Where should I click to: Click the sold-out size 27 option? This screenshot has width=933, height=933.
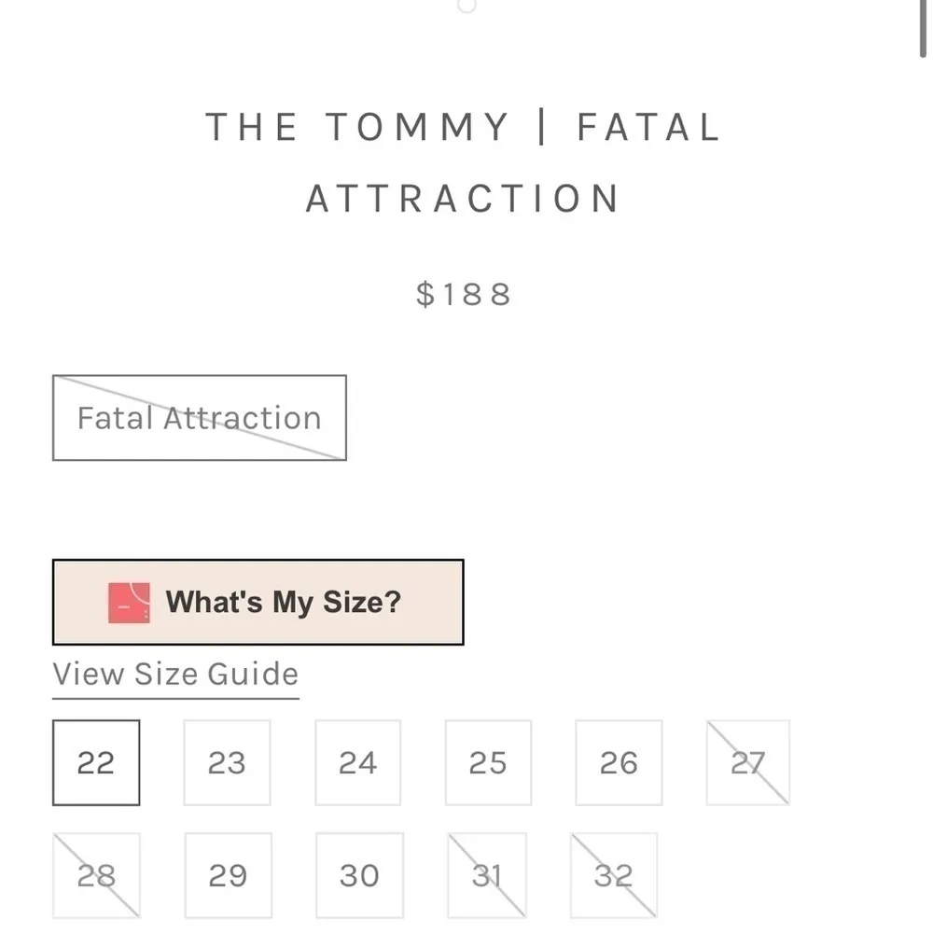pos(747,762)
